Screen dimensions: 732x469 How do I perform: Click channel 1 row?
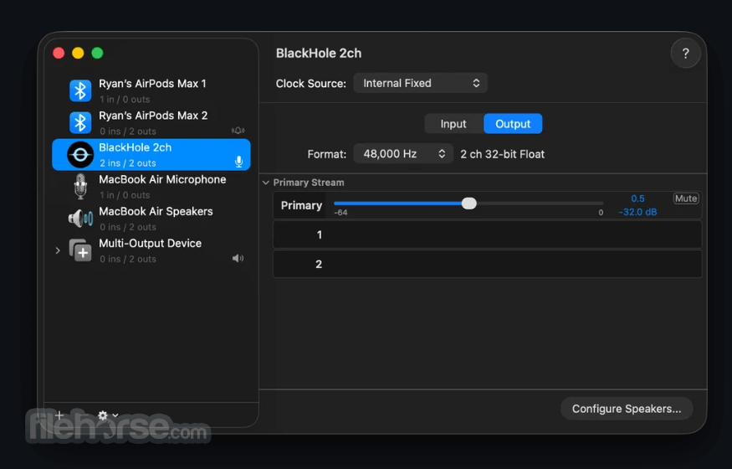pyautogui.click(x=488, y=234)
